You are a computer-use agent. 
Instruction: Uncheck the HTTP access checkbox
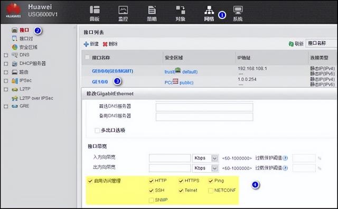151,181
